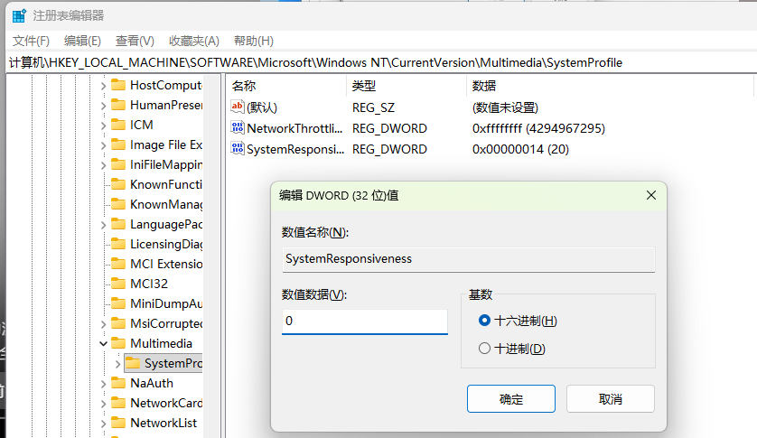Click the MiniDumpAu folder icon
Image resolution: width=757 pixels, height=438 pixels.
click(x=118, y=303)
